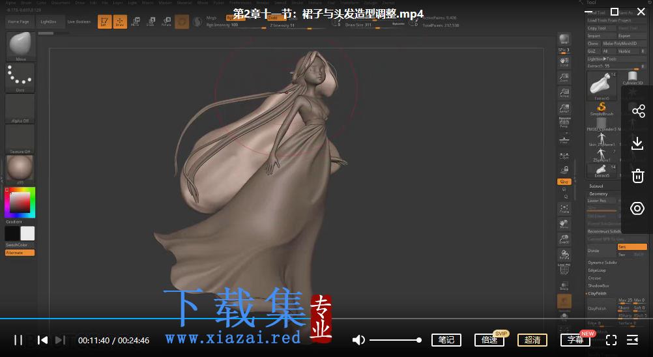This screenshot has height=357, width=653.
Task: Toggle Live Boolean mode
Action: [x=79, y=21]
